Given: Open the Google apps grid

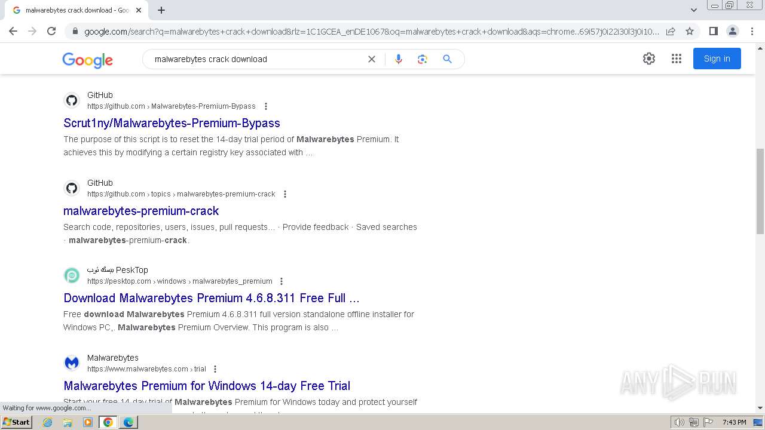Looking at the screenshot, I should coord(677,59).
